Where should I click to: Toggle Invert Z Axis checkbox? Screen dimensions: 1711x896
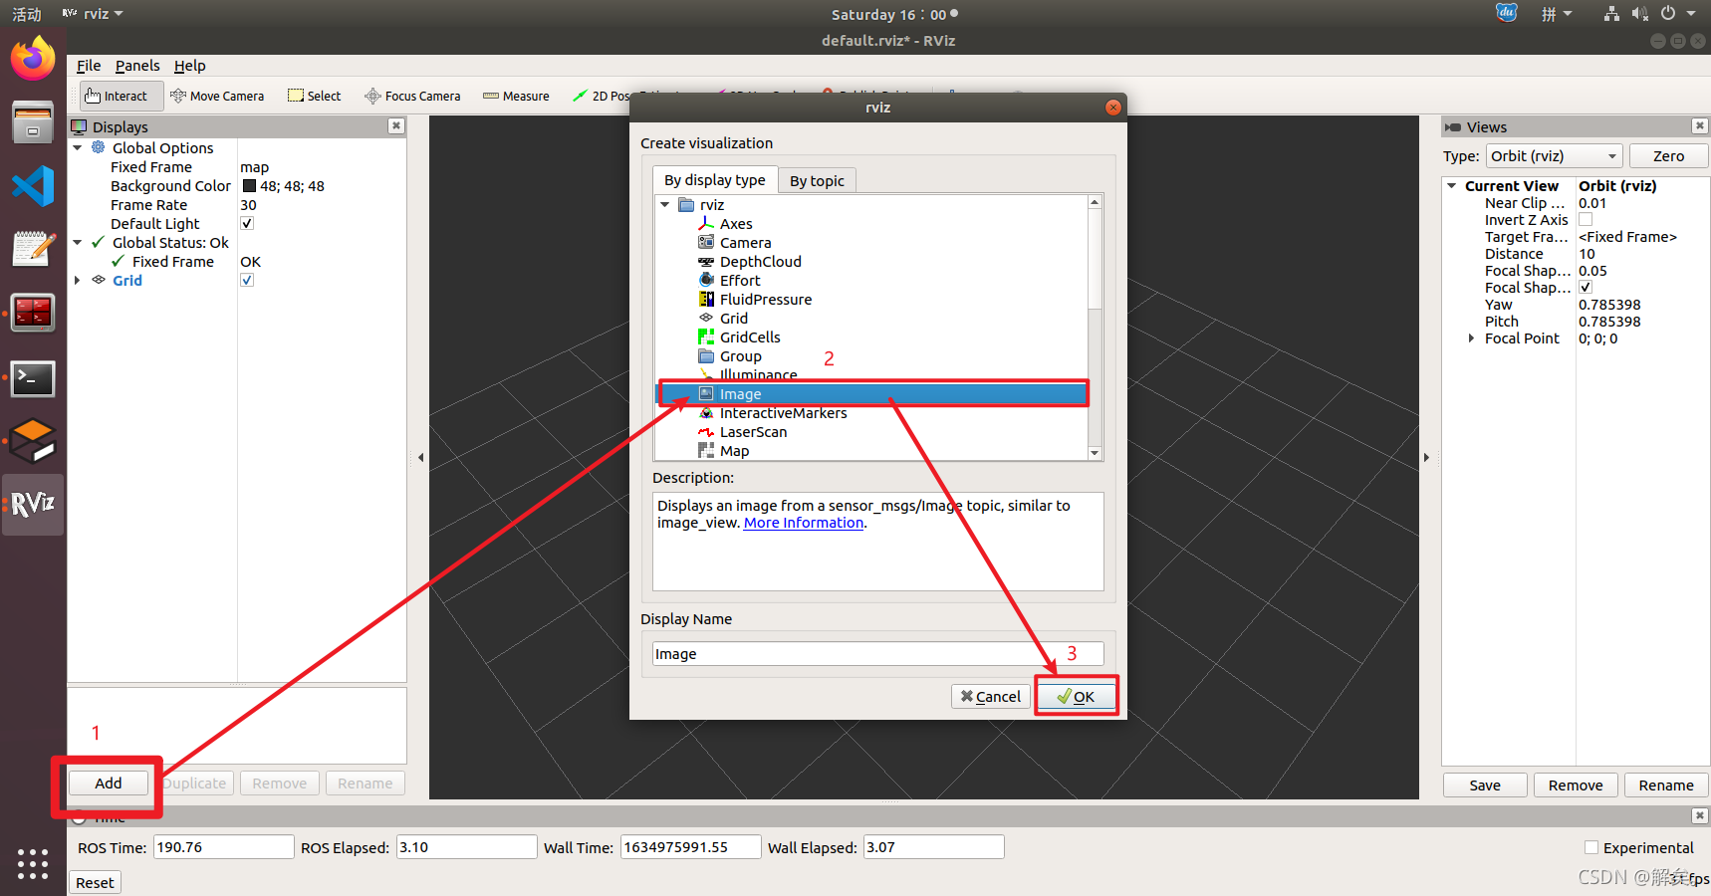pos(1586,220)
